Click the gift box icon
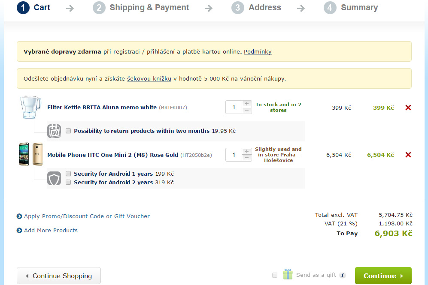Viewport: 428px width, 285px height. pyautogui.click(x=288, y=274)
